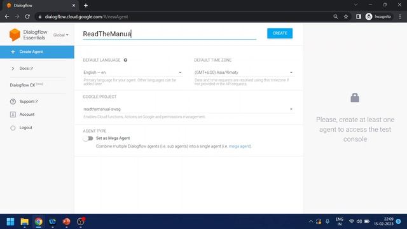Click the address bar URL
The width and height of the screenshot is (407, 229).
click(x=86, y=17)
